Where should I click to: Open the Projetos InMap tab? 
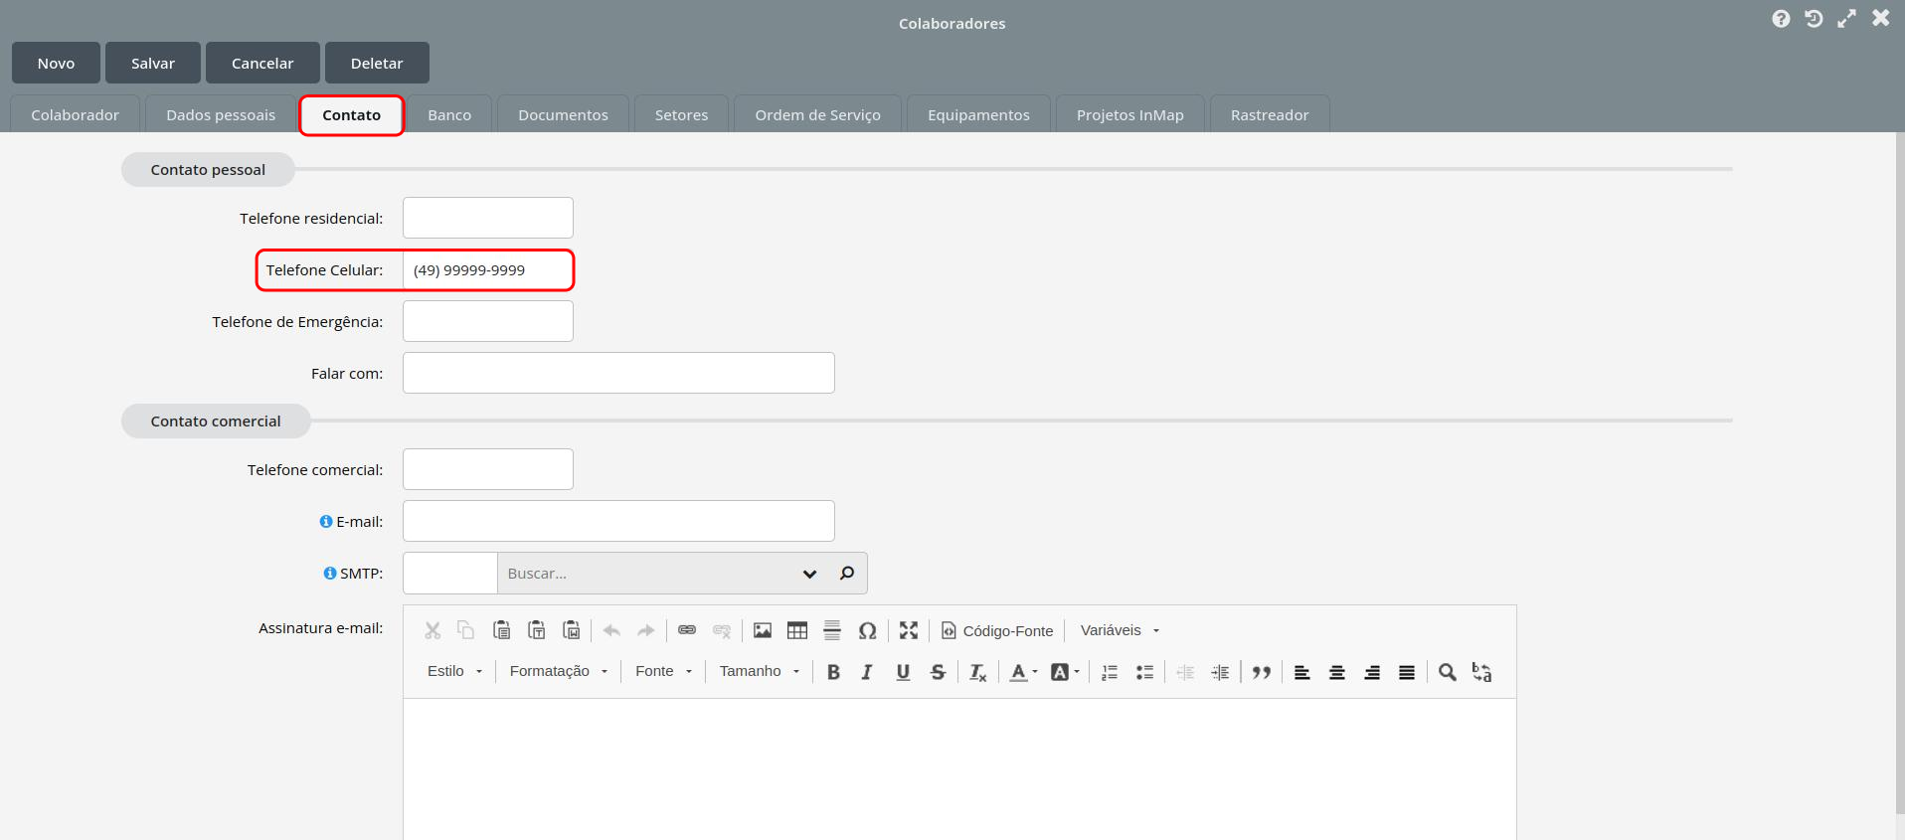[1129, 114]
